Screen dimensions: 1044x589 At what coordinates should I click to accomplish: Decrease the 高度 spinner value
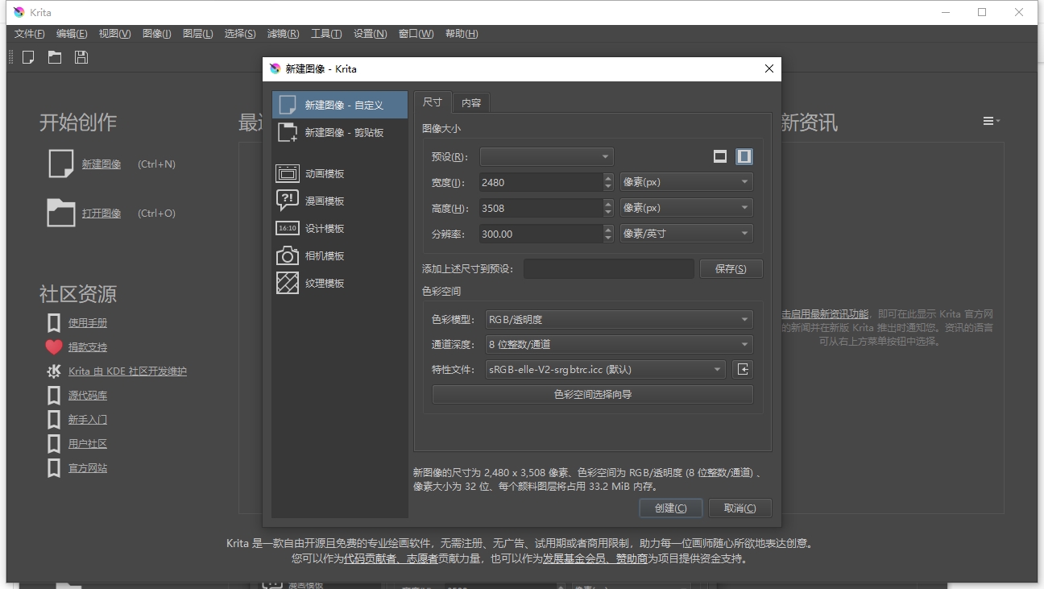608,213
